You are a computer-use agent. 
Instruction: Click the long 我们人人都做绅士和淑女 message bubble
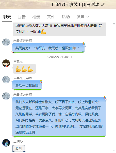[59, 117]
